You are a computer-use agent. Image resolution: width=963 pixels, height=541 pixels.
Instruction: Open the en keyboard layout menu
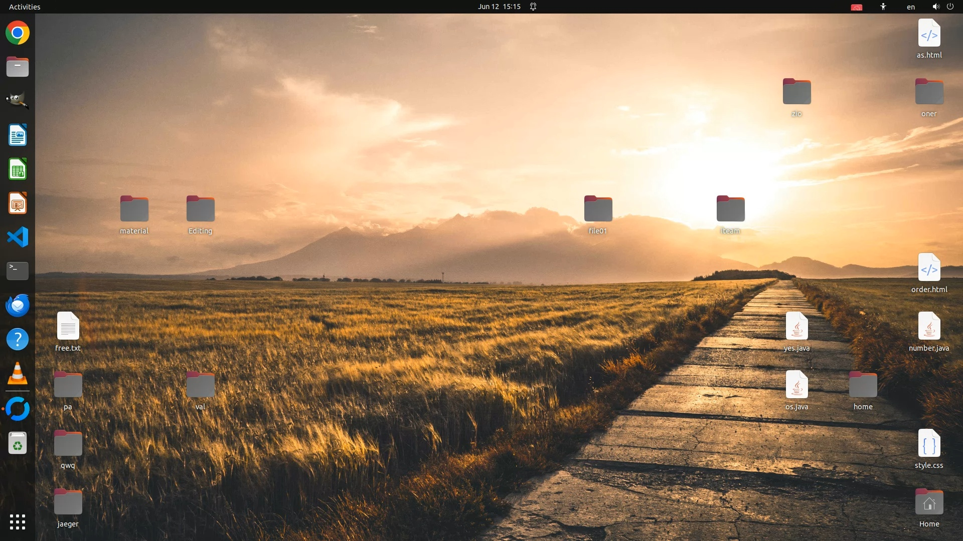910,7
